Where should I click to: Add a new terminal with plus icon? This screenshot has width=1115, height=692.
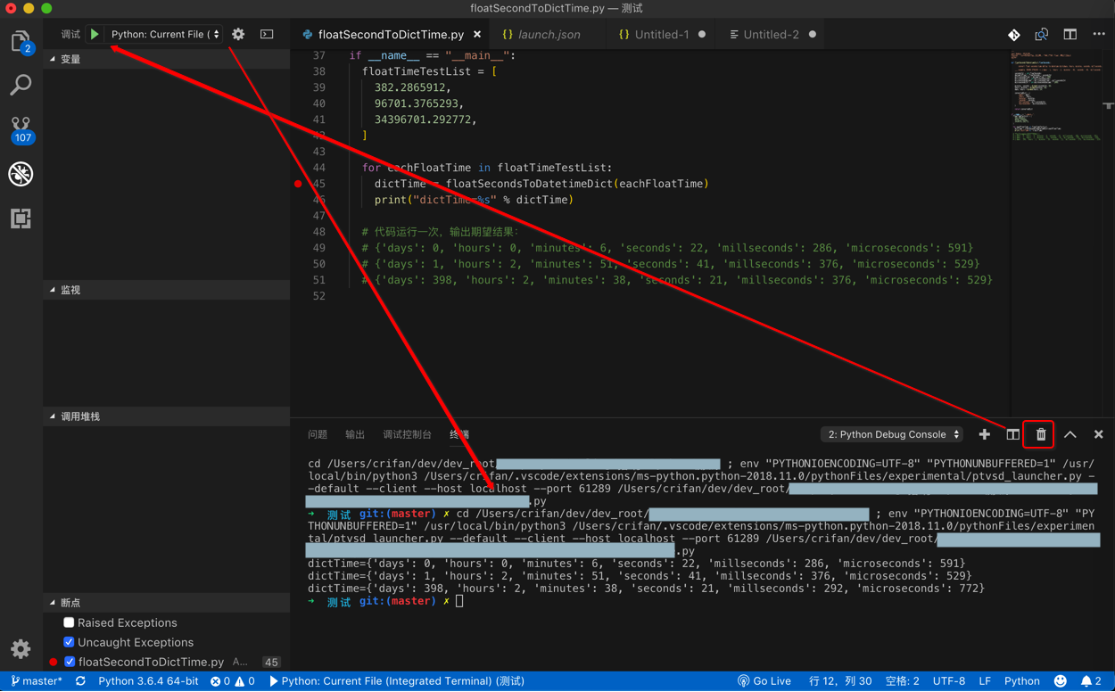pyautogui.click(x=984, y=434)
